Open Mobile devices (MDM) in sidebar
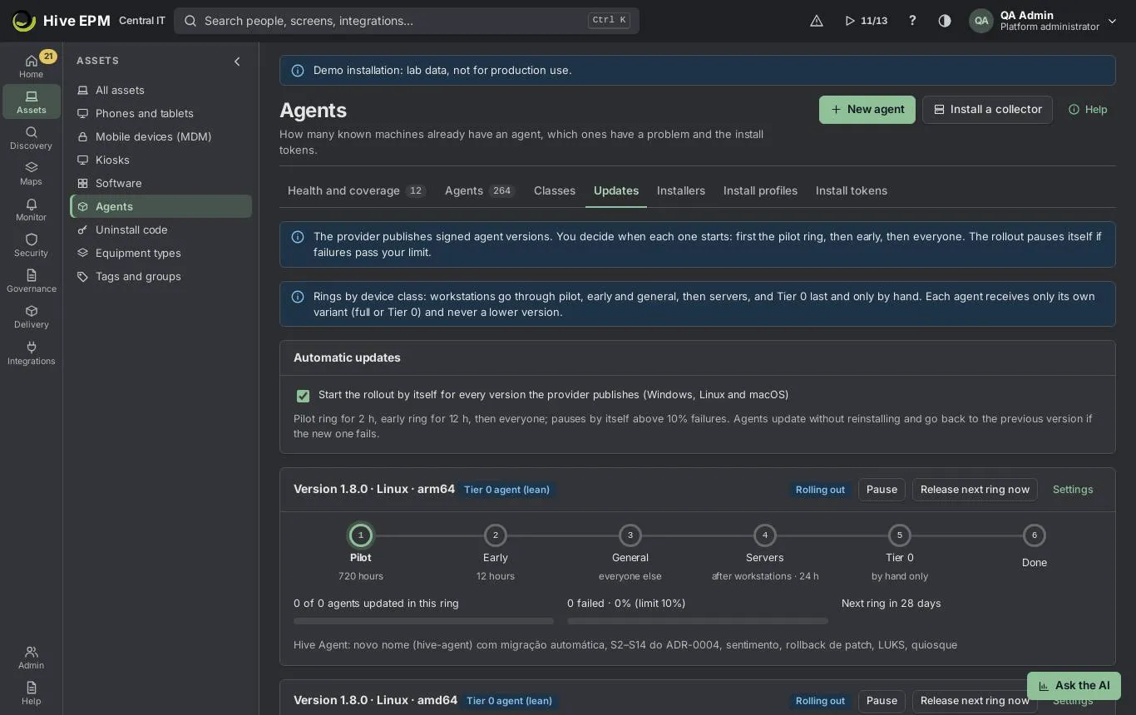Viewport: 1136px width, 715px height. [161, 136]
